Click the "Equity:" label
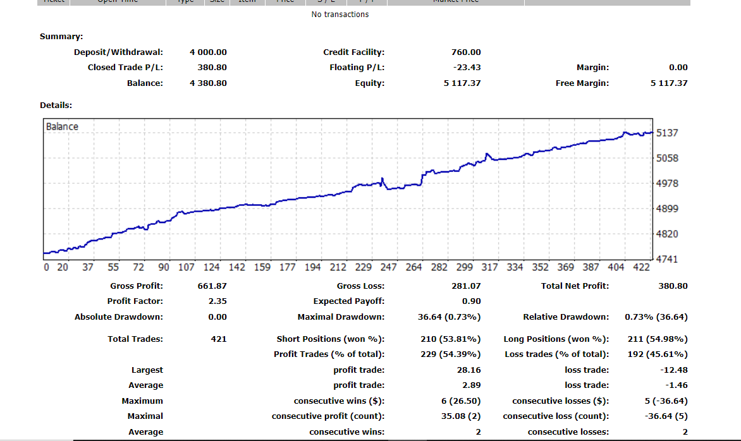The image size is (741, 441). [370, 83]
